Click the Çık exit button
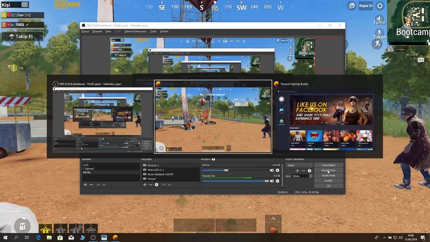This screenshot has height=242, width=430. point(328,186)
